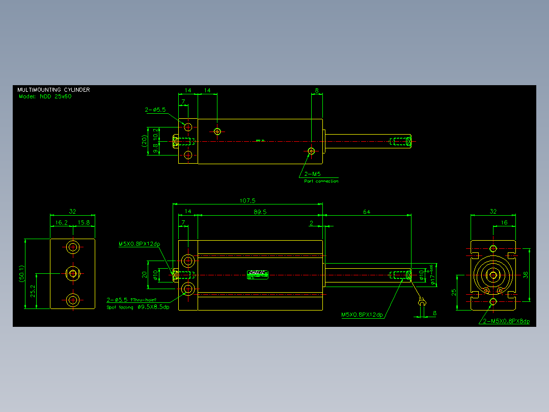Click the "Port connection" annotation
This screenshot has height=412, width=549.
click(x=321, y=182)
